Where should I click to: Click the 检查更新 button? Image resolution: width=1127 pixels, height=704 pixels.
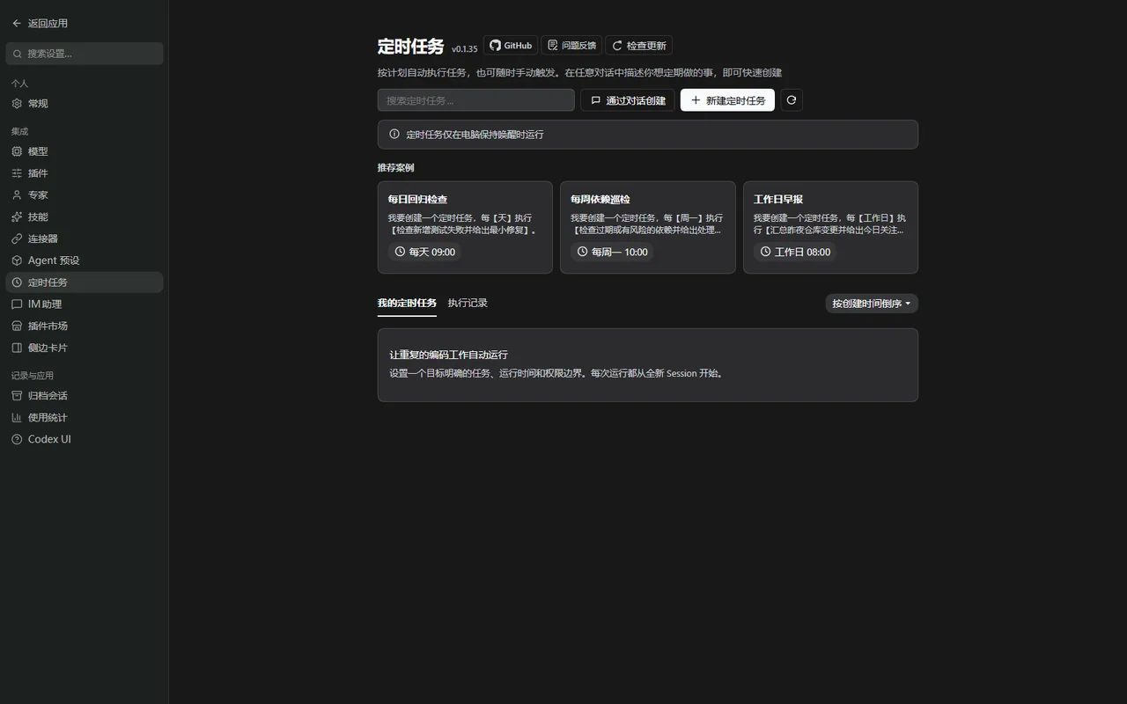638,46
